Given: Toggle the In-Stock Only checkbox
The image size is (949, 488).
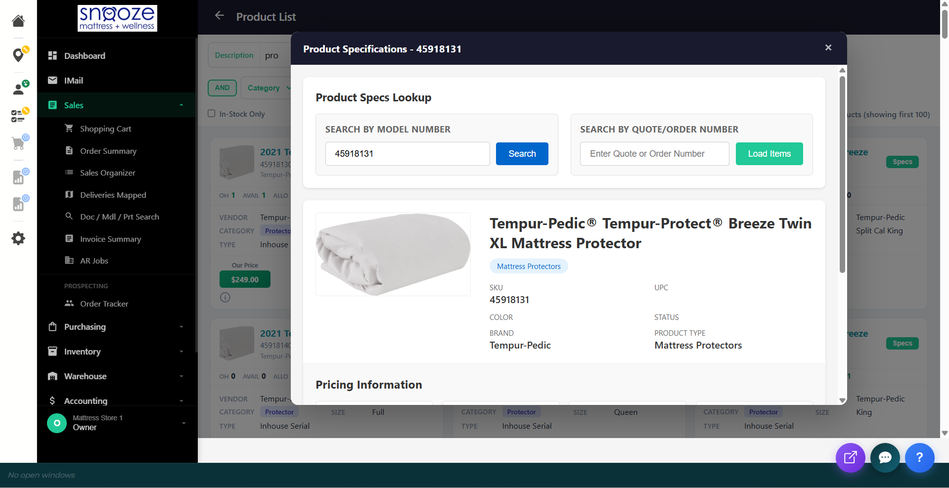Looking at the screenshot, I should coord(212,113).
